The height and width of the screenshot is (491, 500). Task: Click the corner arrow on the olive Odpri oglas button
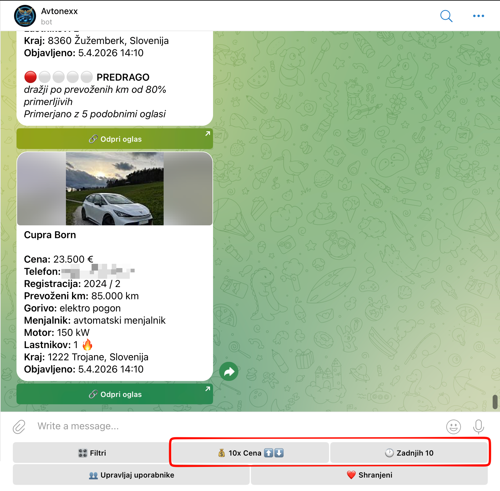pos(208,134)
